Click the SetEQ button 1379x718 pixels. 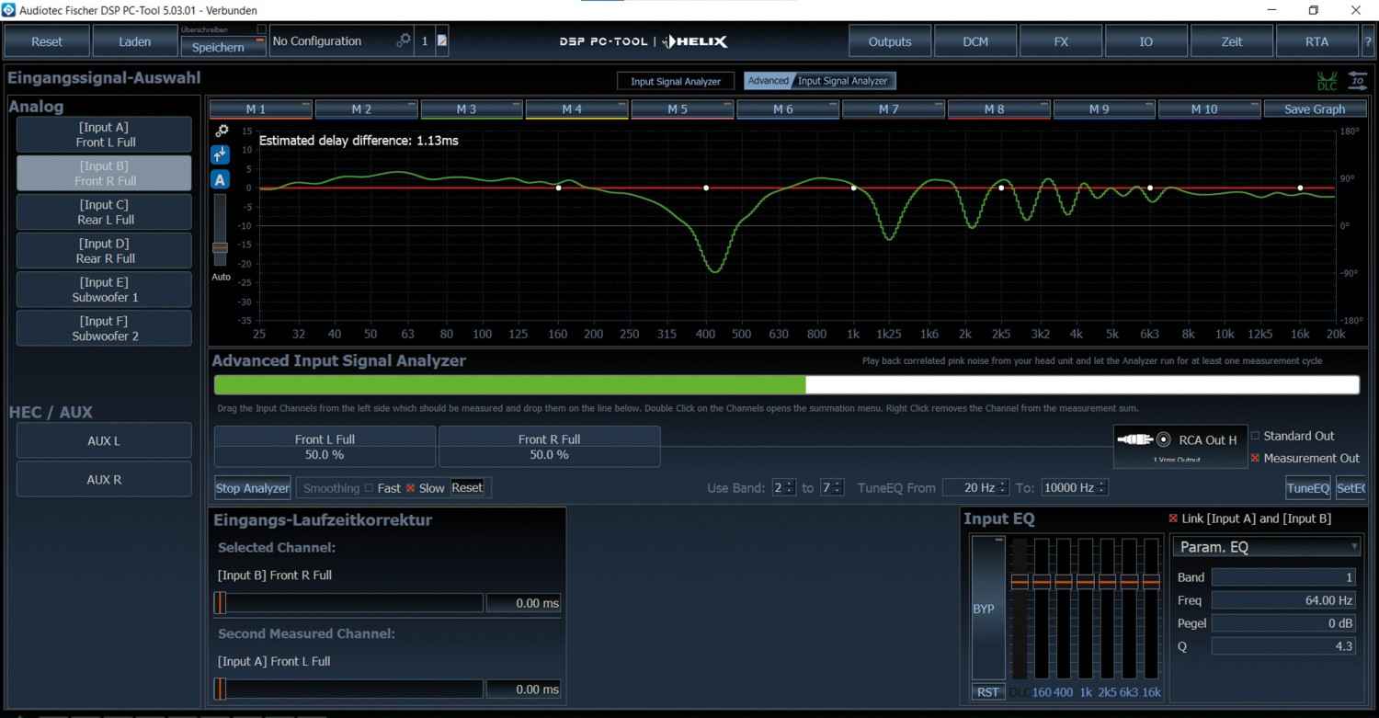click(x=1351, y=488)
